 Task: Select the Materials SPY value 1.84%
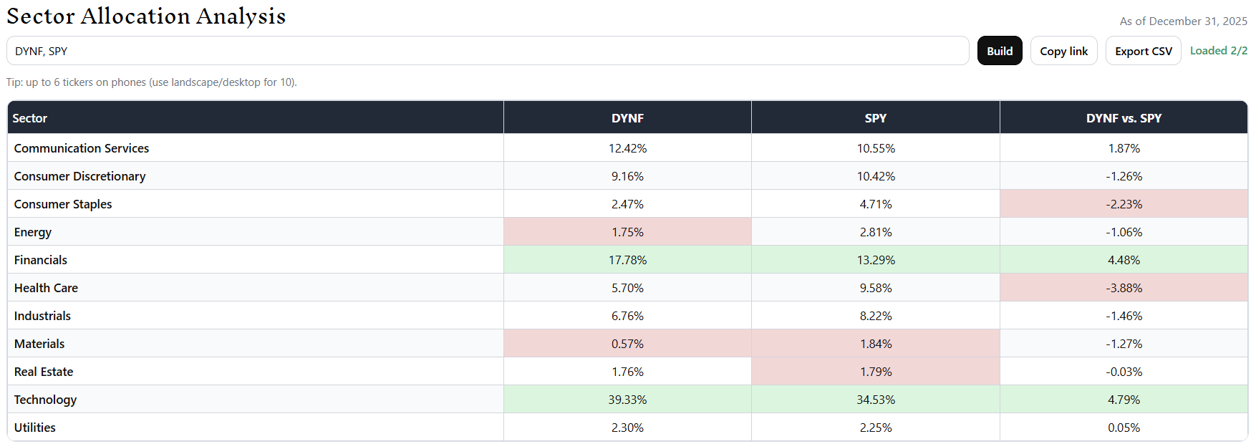pyautogui.click(x=876, y=344)
